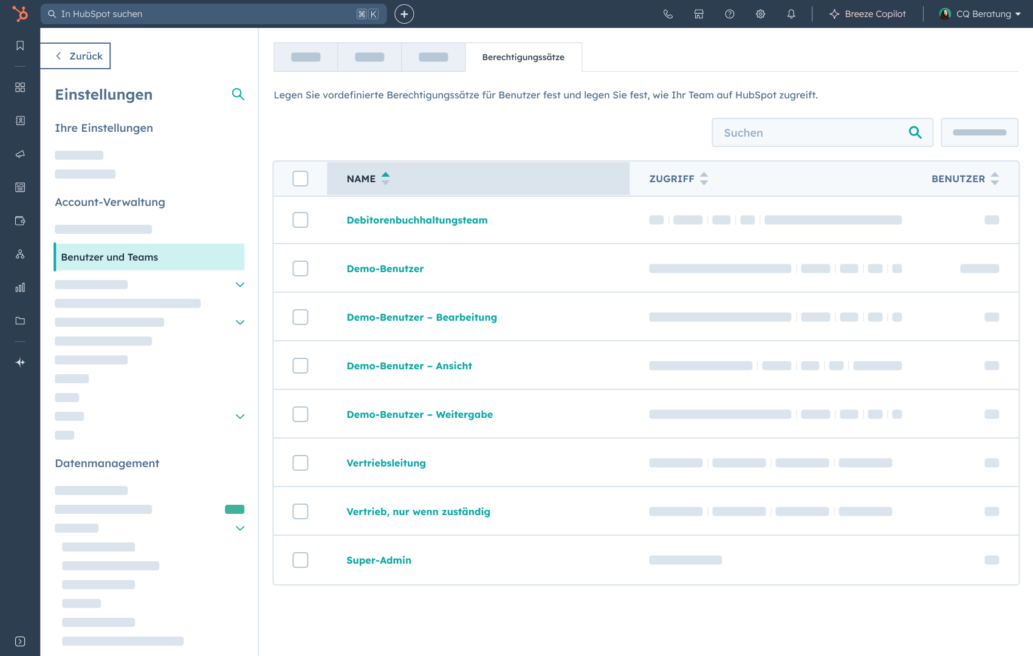Open the notifications bell icon
This screenshot has height=656, width=1033.
791,14
